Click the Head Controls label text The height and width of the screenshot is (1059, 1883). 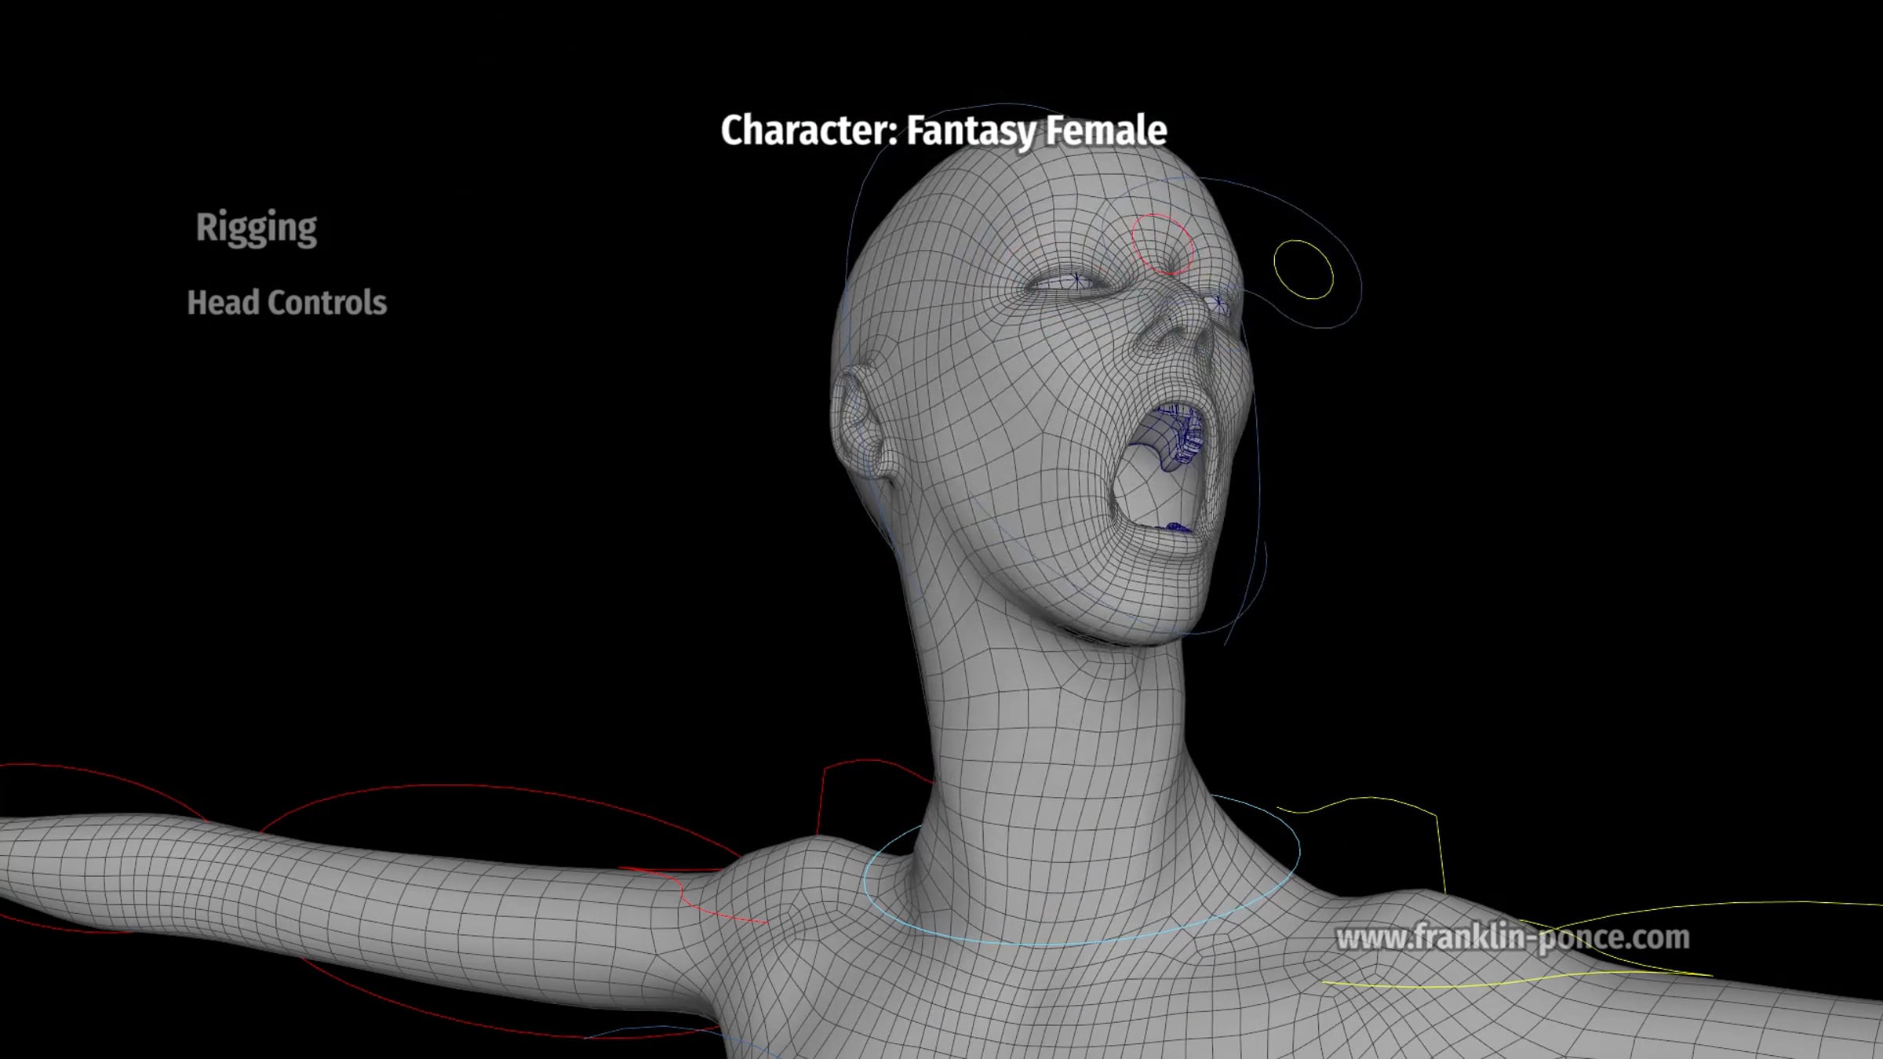pyautogui.click(x=286, y=303)
